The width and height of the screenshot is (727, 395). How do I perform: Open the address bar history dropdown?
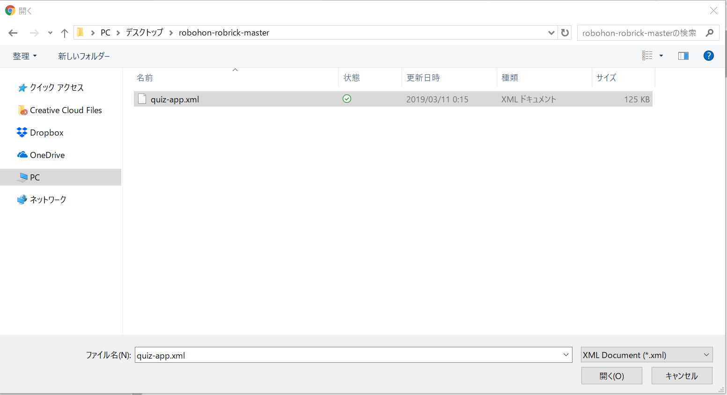click(x=551, y=33)
